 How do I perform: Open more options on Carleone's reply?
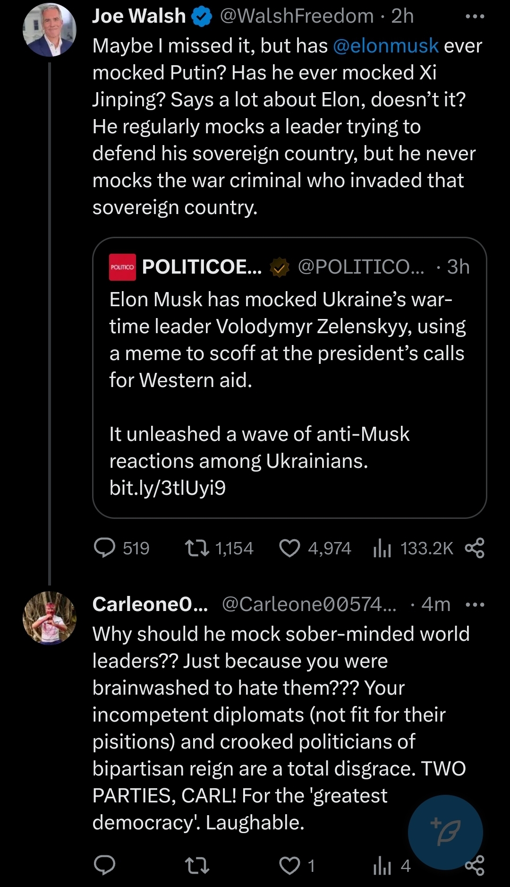tap(475, 604)
